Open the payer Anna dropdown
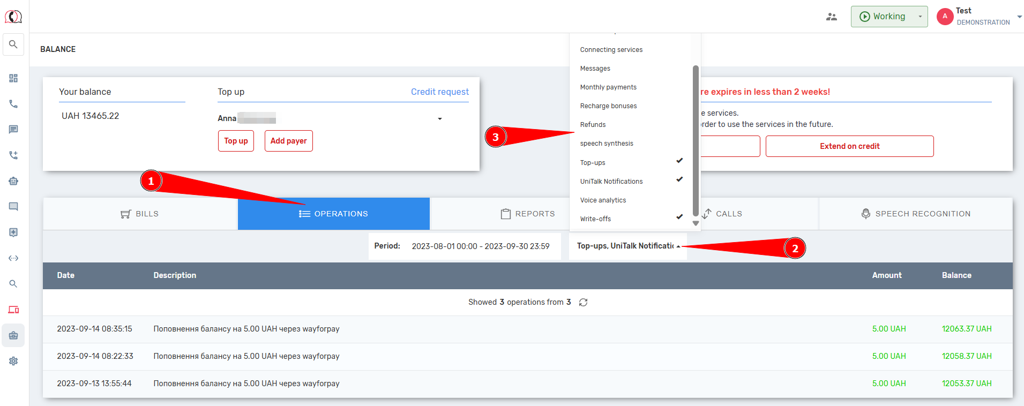This screenshot has width=1024, height=406. (439, 118)
